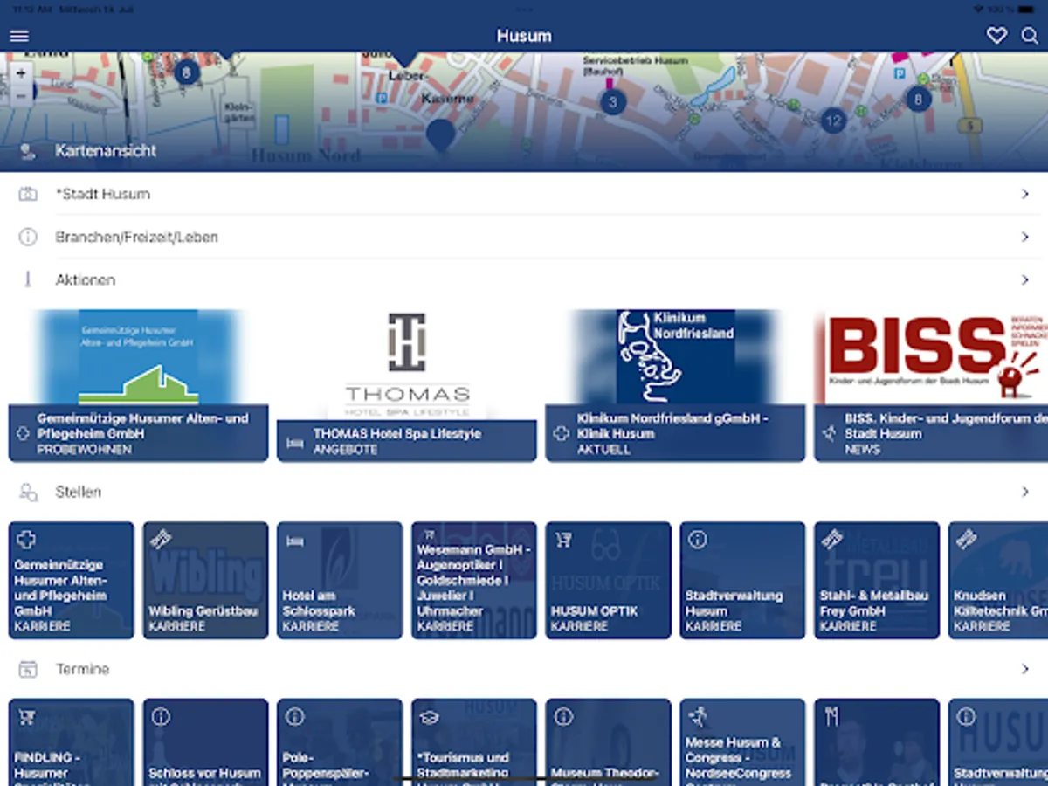Click battery indicator in status bar
Viewport: 1048px width, 786px height.
click(1027, 9)
